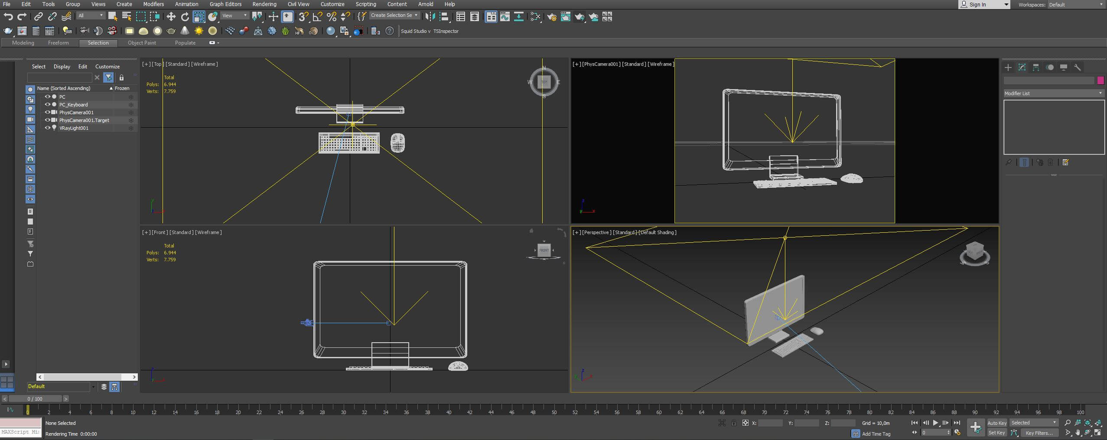Activate the Rotate tool
The width and height of the screenshot is (1107, 440).
coord(185,17)
